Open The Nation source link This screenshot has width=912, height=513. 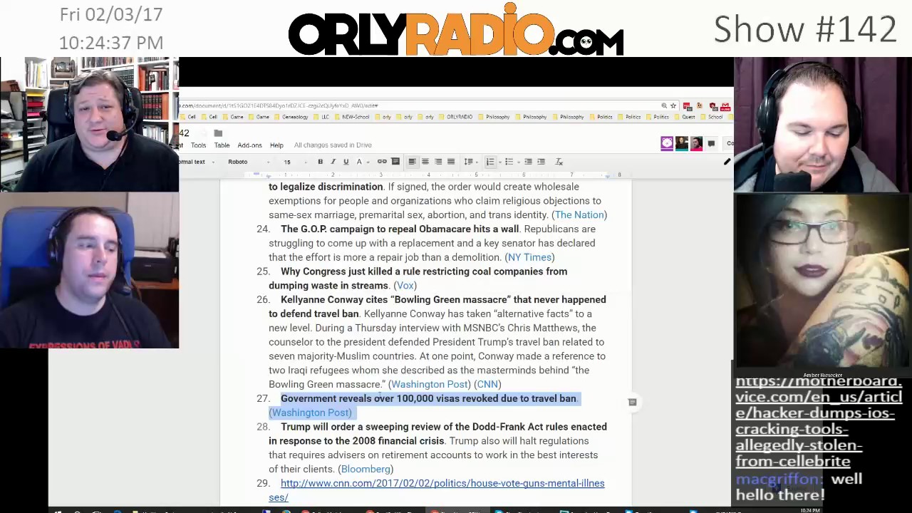point(579,214)
